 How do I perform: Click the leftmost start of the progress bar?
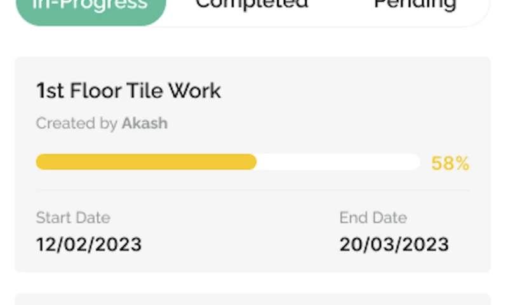39,162
